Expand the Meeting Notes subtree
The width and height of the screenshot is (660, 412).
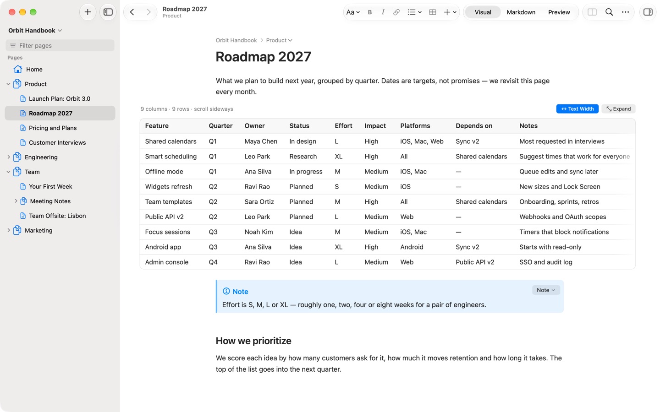(x=16, y=201)
